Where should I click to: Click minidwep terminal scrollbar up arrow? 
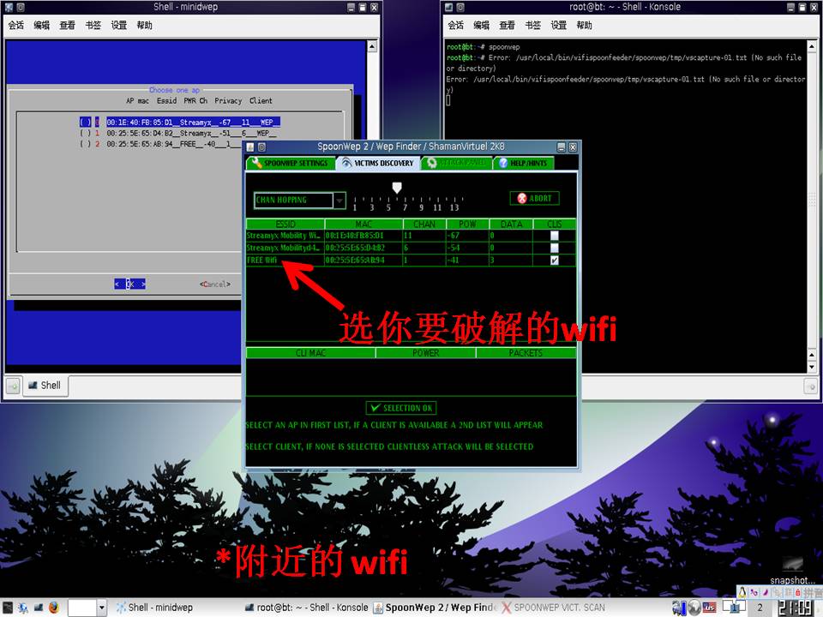372,46
